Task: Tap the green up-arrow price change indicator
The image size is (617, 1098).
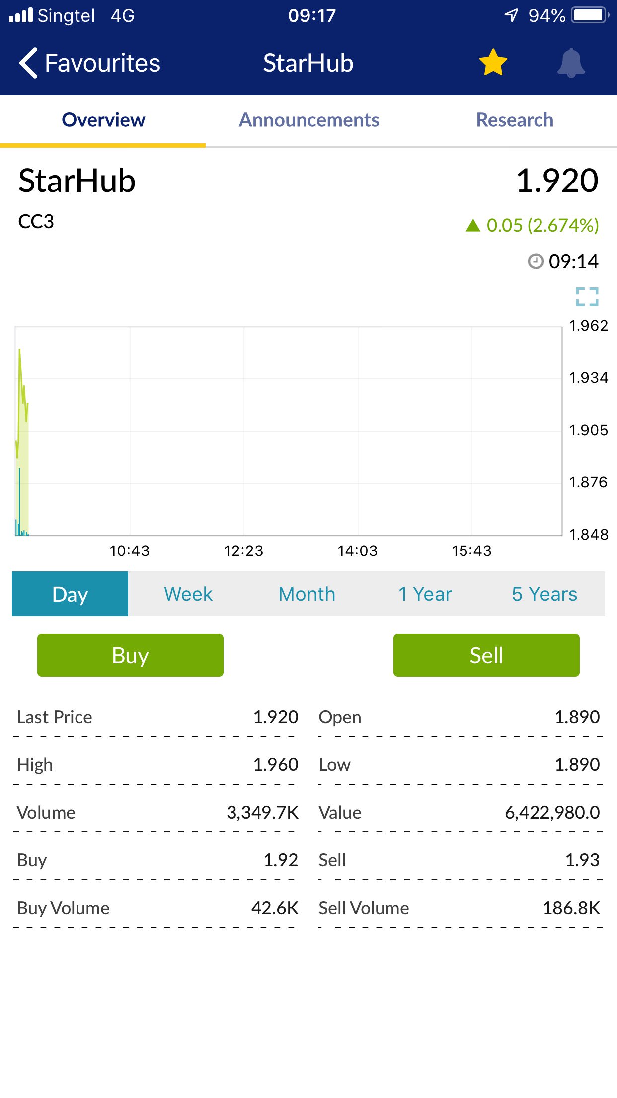Action: 473,226
